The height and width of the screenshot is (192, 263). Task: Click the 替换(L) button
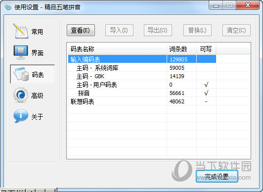(197, 30)
